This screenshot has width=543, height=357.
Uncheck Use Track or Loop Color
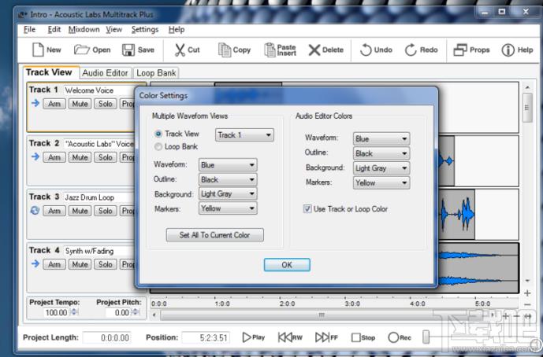click(x=308, y=209)
